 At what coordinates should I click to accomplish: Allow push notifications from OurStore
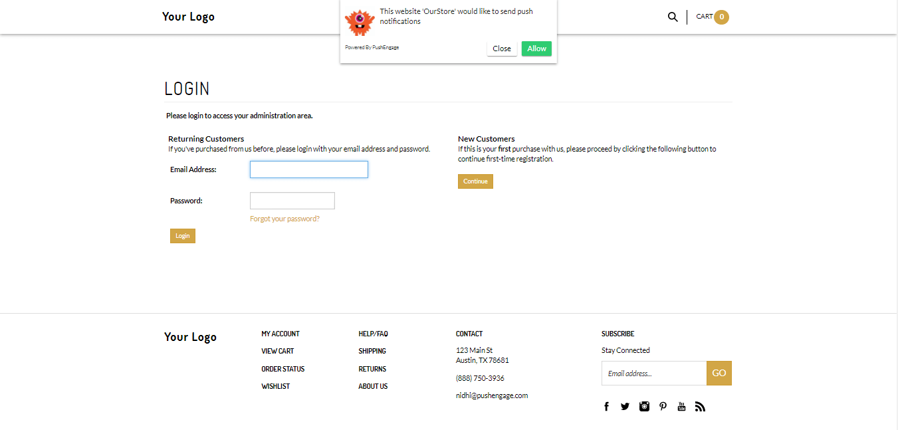click(536, 49)
